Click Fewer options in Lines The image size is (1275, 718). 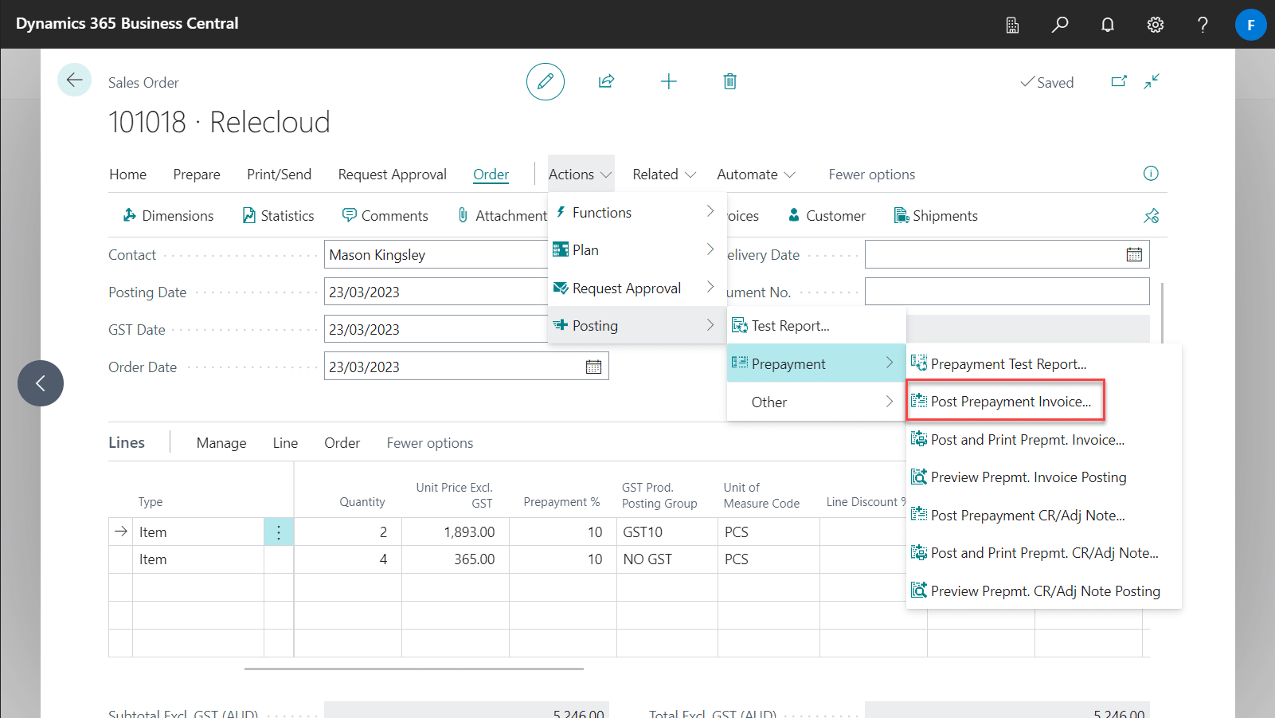pyautogui.click(x=429, y=442)
